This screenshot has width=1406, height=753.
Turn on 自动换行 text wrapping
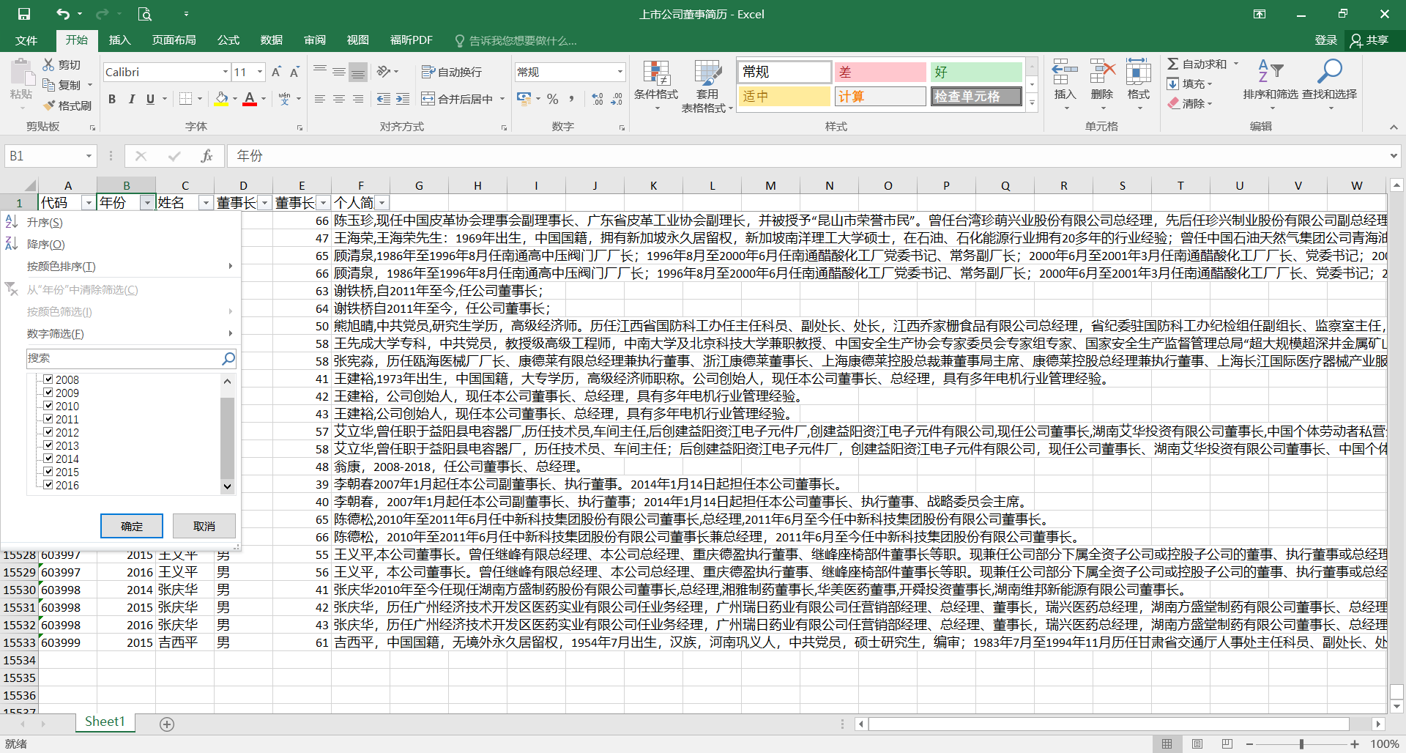[452, 72]
